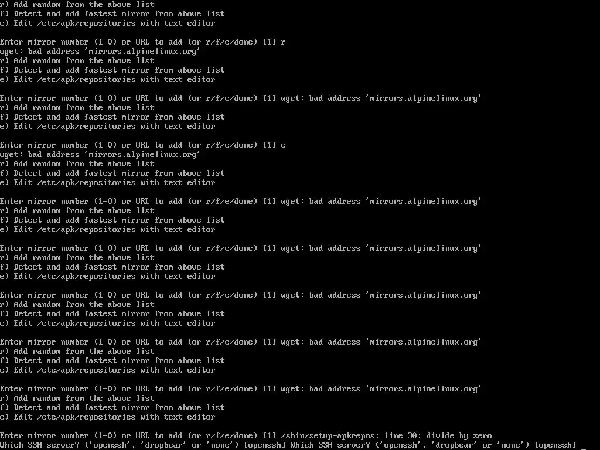This screenshot has height=450, width=600.
Task: Click the typed 'r' answer after [1]
Action: coord(283,42)
